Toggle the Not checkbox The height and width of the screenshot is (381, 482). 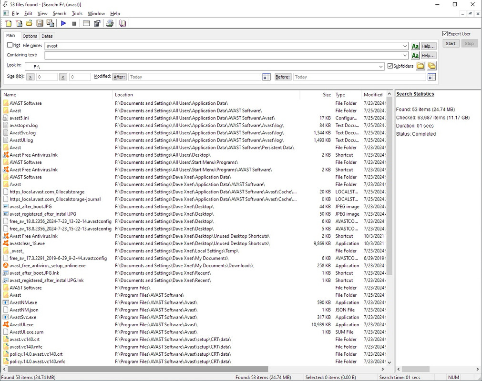coord(10,45)
